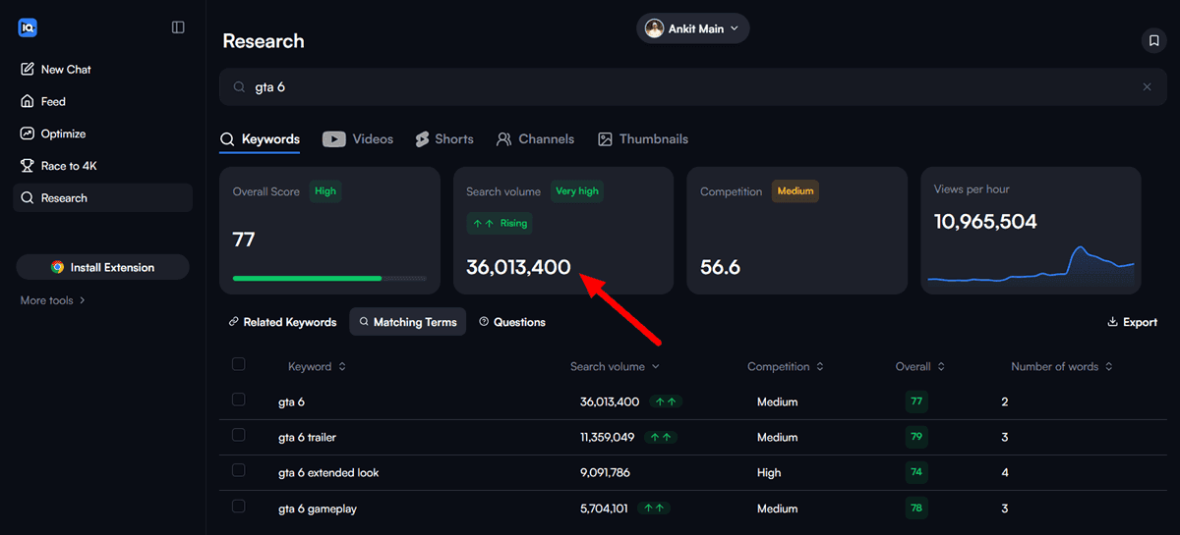Expand More tools menu
The height and width of the screenshot is (535, 1180).
(x=53, y=300)
